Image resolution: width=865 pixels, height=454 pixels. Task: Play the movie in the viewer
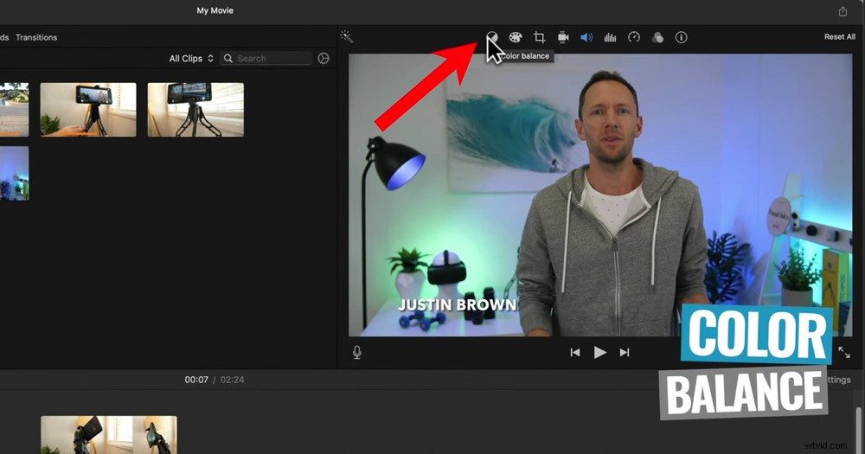point(599,352)
